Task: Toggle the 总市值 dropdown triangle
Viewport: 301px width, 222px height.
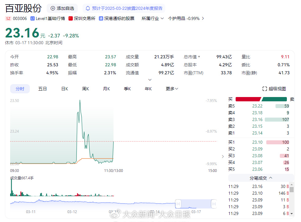Action: (x=199, y=56)
